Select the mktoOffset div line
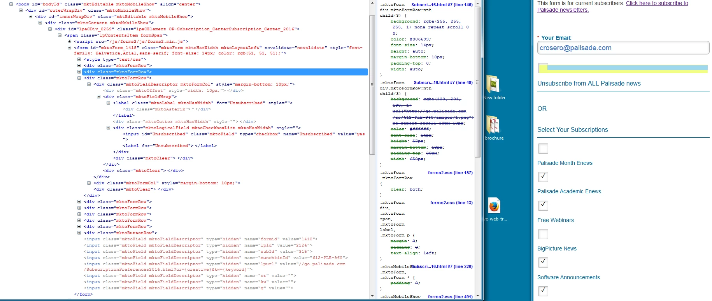712x301 pixels. 174,91
